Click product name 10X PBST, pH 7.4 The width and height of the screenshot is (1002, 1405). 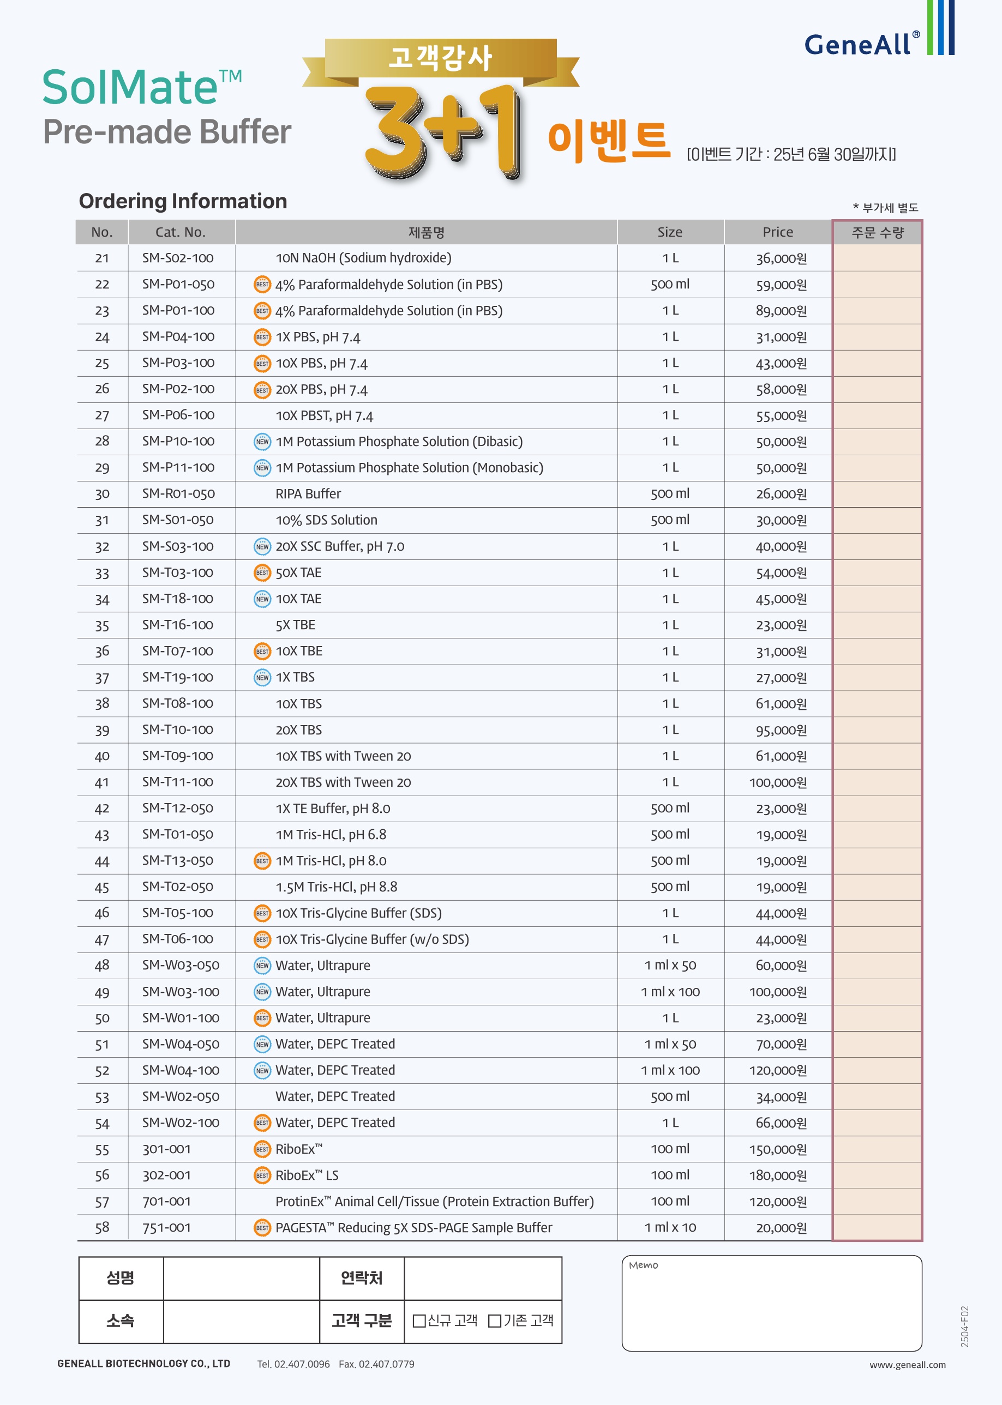324,415
